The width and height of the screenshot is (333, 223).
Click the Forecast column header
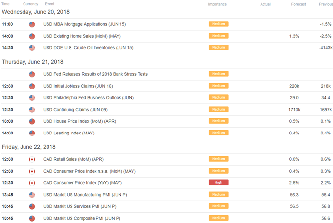298,4
